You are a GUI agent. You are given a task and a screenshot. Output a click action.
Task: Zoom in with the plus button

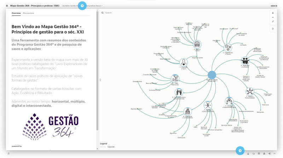[273, 13]
